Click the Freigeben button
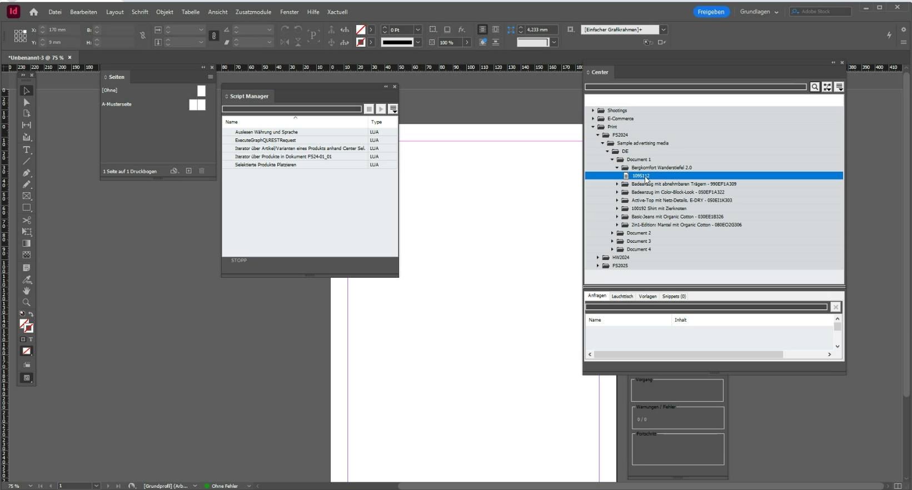 point(711,12)
